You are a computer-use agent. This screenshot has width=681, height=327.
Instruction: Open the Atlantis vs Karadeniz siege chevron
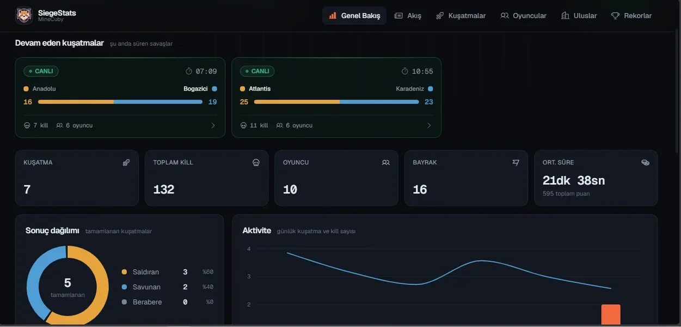[x=429, y=125]
